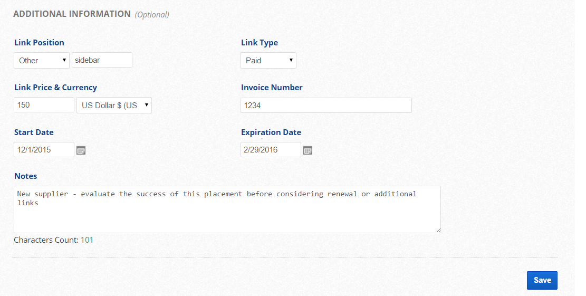
Task: Click the Link Price field showing 150
Action: (44, 105)
